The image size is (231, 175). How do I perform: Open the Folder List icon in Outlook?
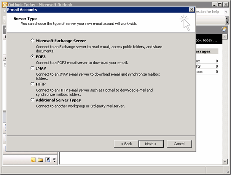pyautogui.click(x=40, y=160)
